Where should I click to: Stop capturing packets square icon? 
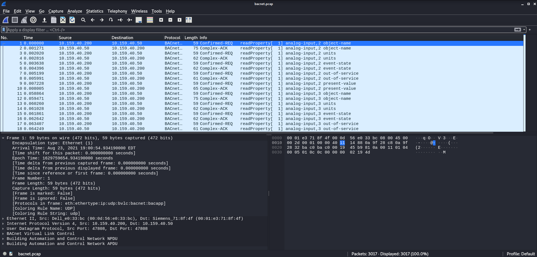tap(15, 20)
